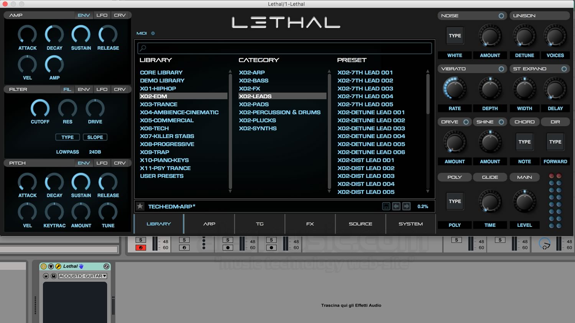Image resolution: width=575 pixels, height=323 pixels.
Task: Go to next preset with the right arrow
Action: tap(406, 206)
